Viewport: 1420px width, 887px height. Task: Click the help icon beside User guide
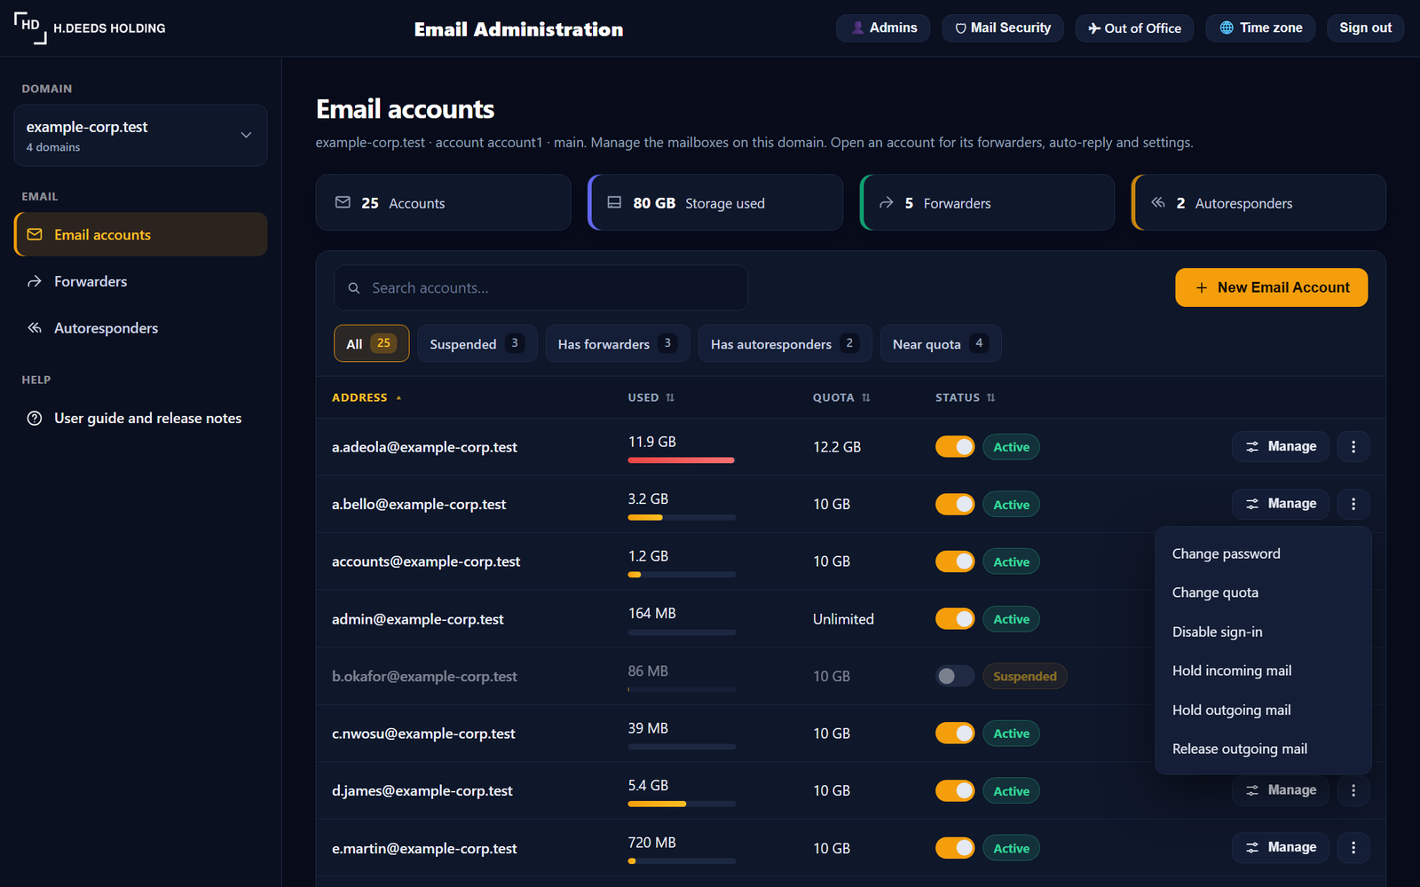pyautogui.click(x=35, y=418)
